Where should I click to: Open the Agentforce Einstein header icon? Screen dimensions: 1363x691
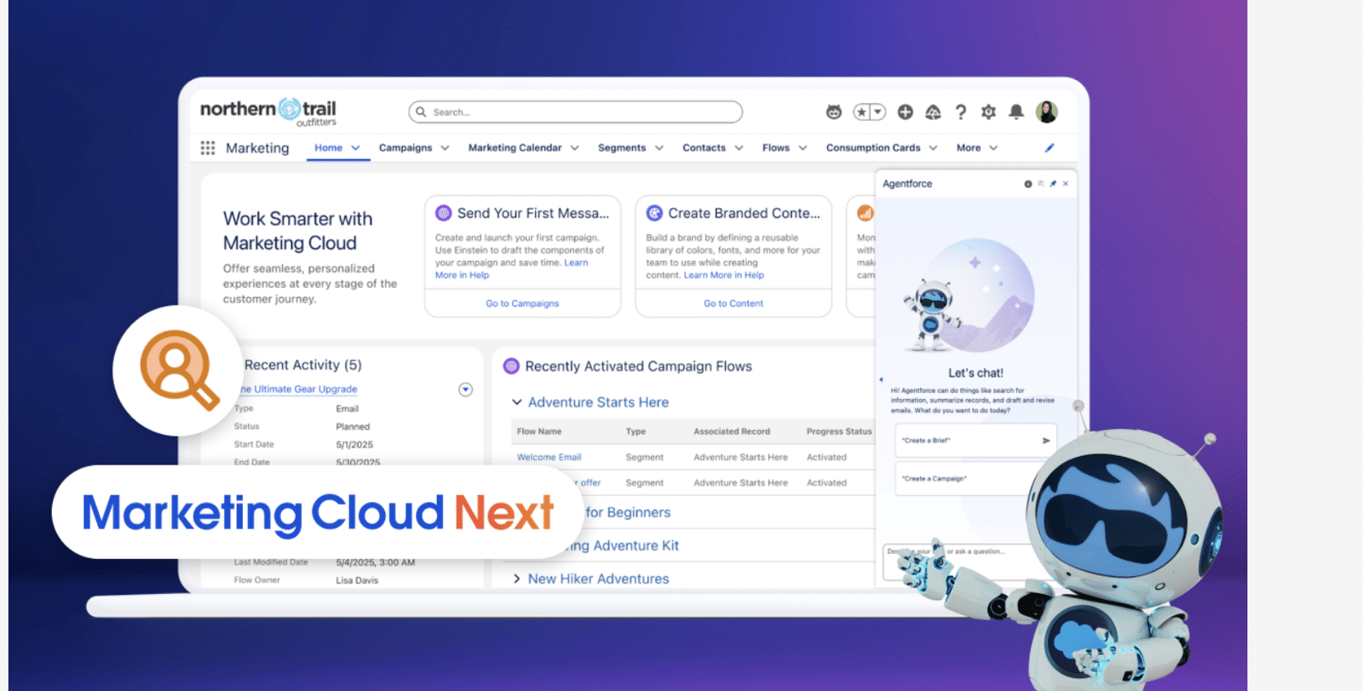(x=834, y=112)
